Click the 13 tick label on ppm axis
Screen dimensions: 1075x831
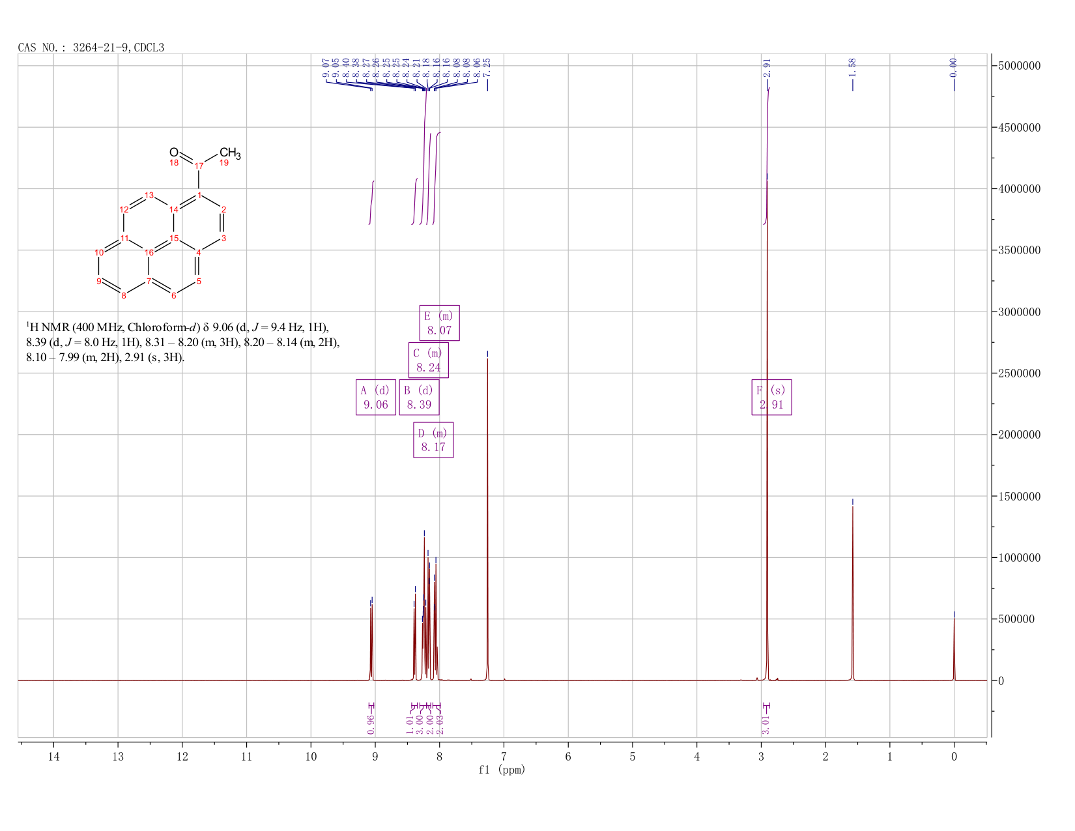(118, 756)
